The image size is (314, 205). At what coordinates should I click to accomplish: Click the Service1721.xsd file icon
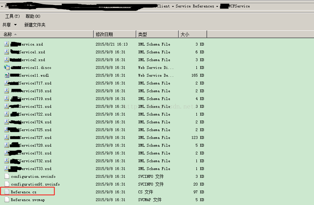pos(7,106)
